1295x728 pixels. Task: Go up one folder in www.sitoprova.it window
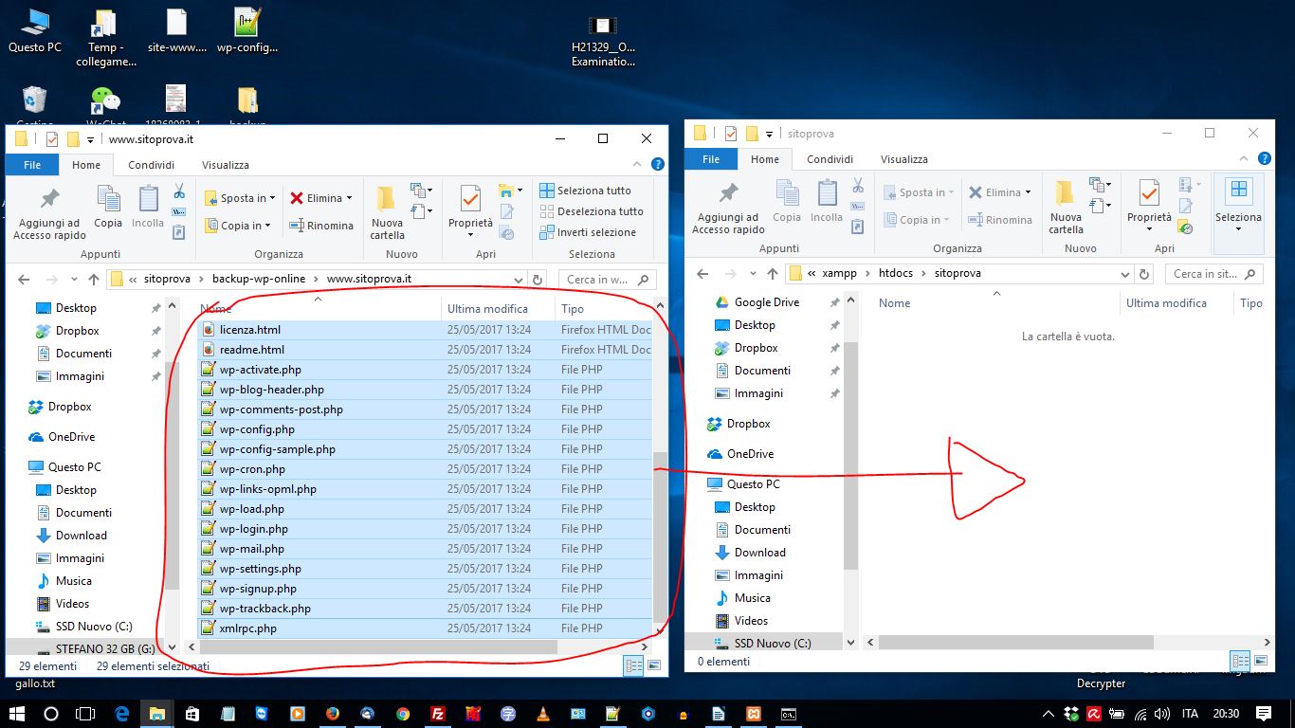94,280
